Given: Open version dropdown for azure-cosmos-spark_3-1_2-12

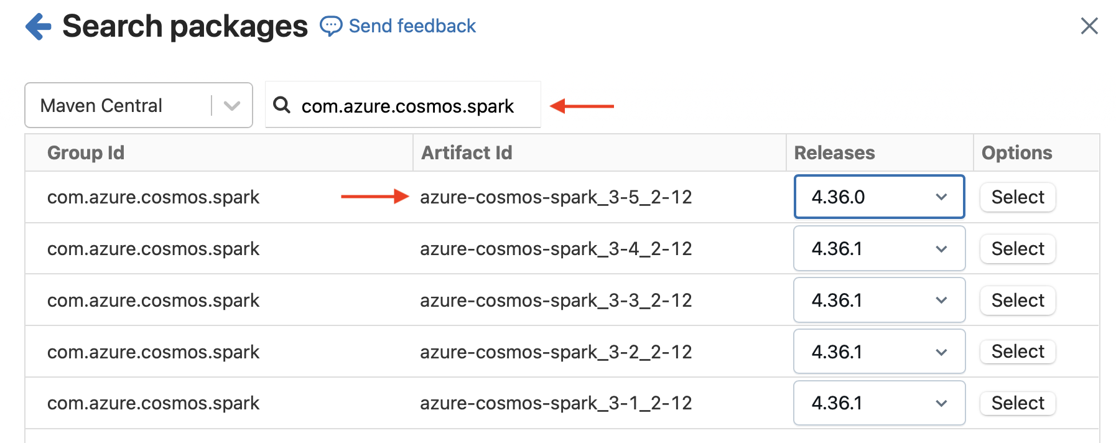Looking at the screenshot, I should pos(878,403).
